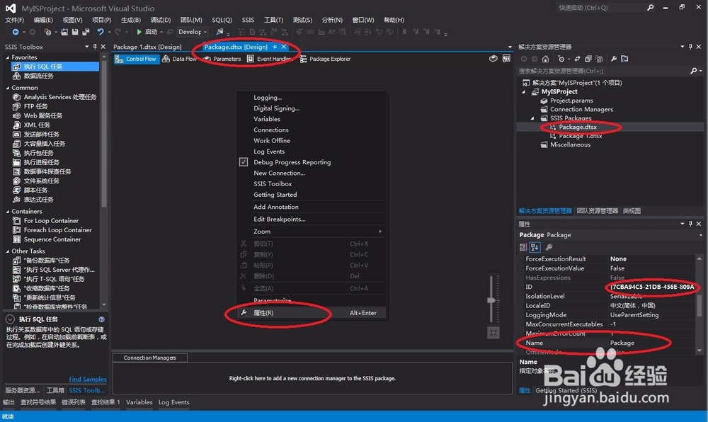This screenshot has height=422, width=708.
Task: Open the SSIS menu in the menu bar
Action: click(248, 20)
